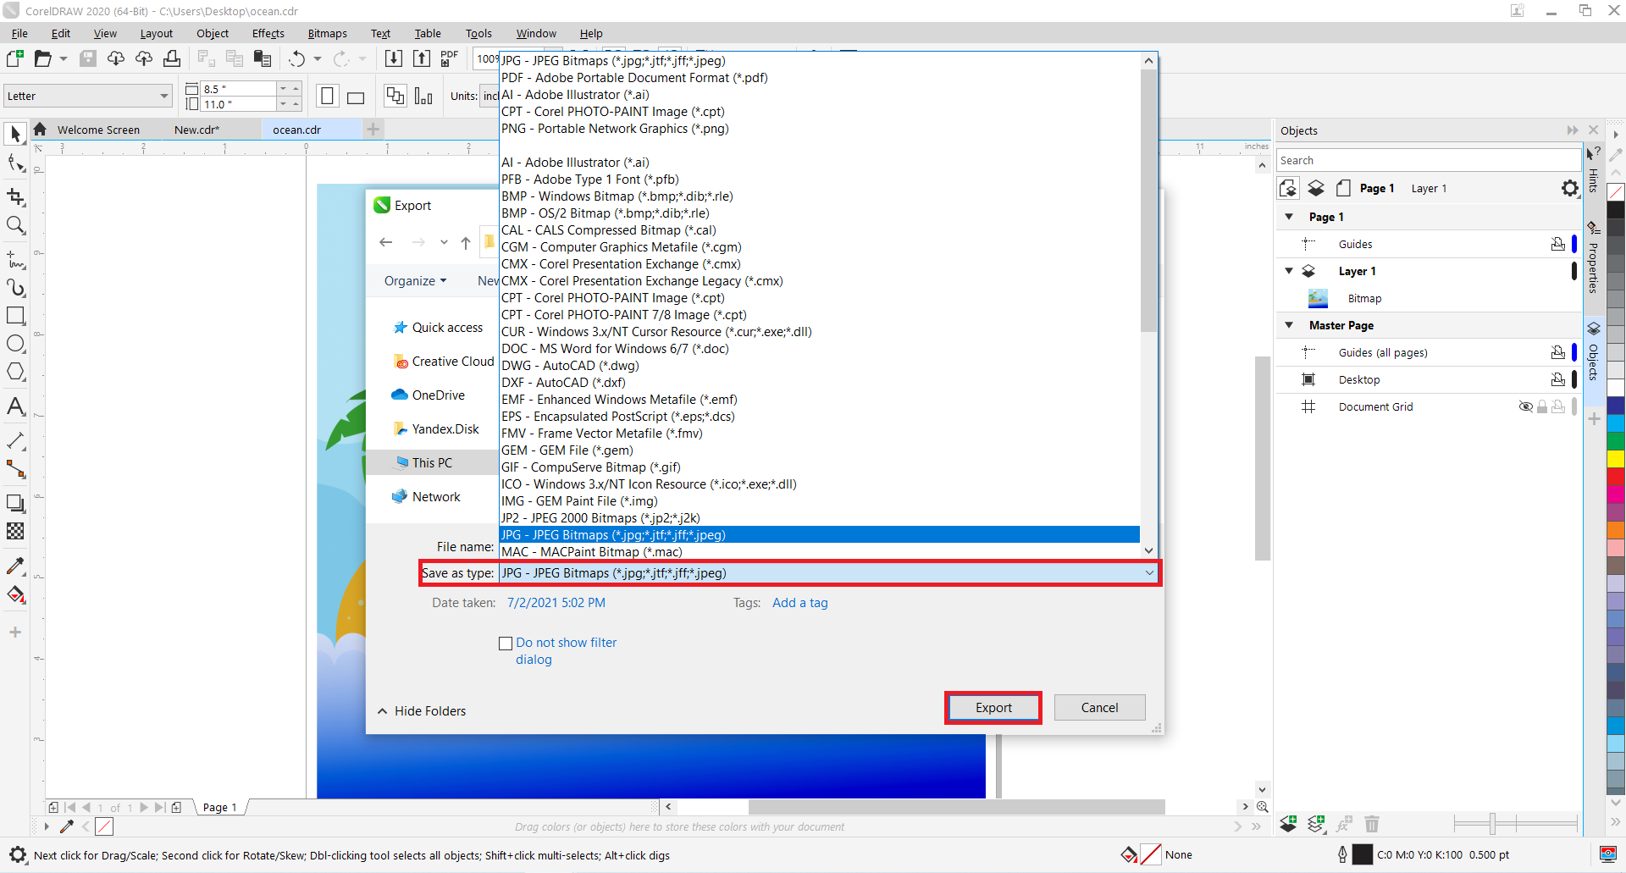The height and width of the screenshot is (873, 1626).
Task: Pick the Ellipse tool
Action: coord(15,344)
